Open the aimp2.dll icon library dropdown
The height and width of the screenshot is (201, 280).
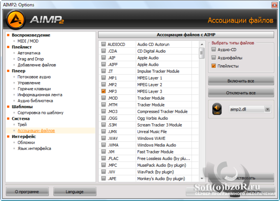(x=267, y=109)
